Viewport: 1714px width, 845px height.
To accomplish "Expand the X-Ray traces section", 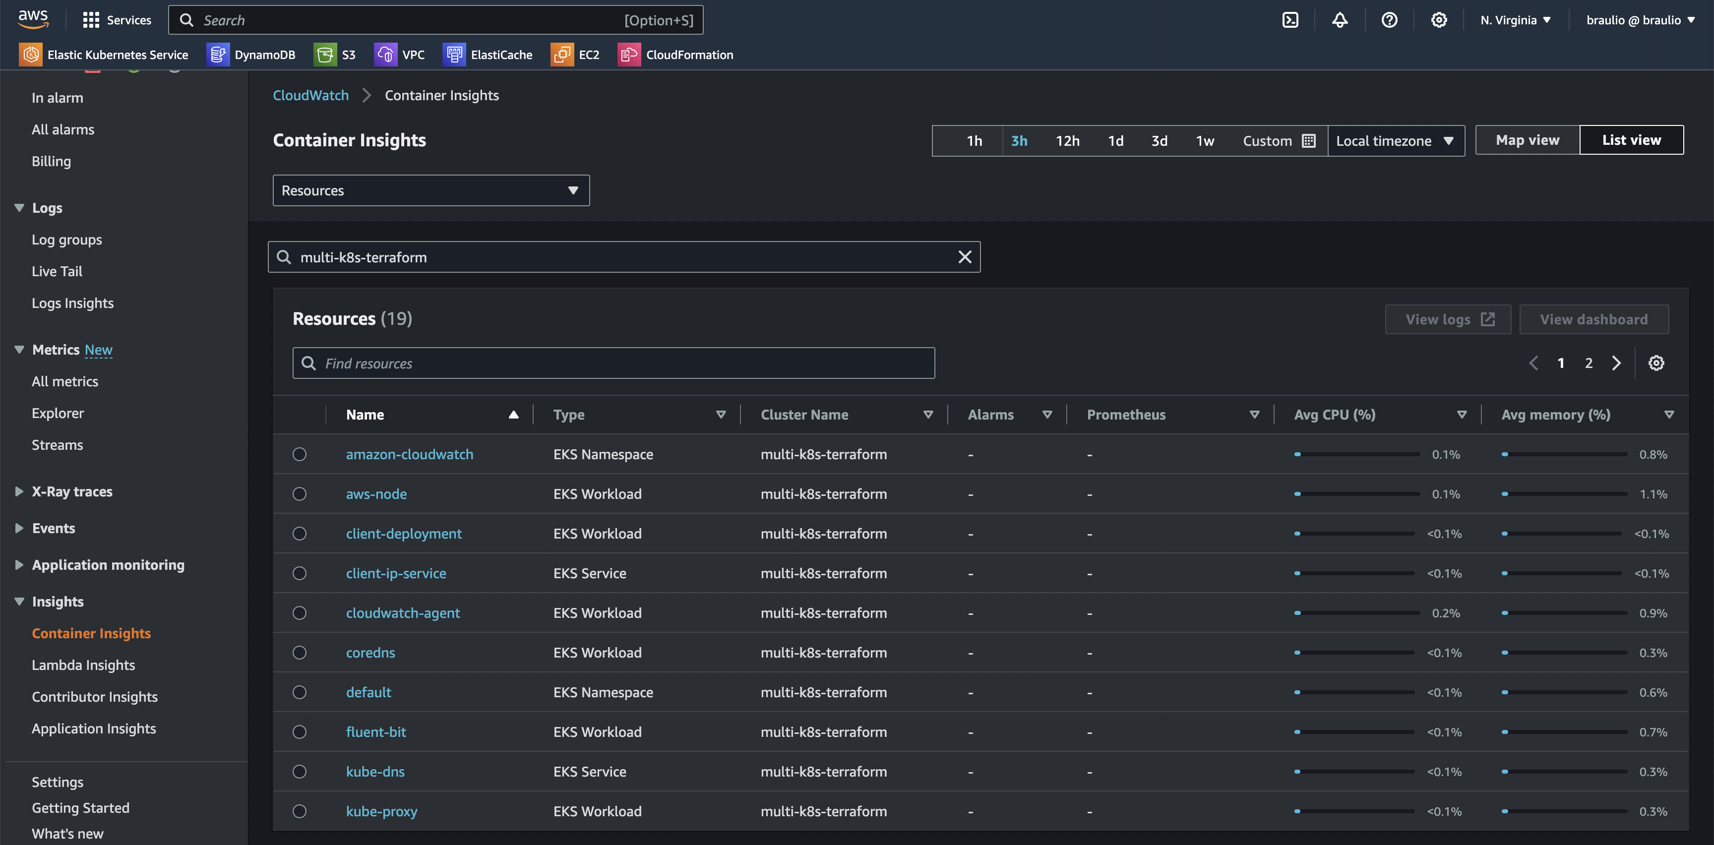I will tap(72, 491).
